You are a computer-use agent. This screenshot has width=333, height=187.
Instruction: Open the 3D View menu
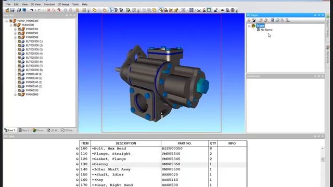point(36,4)
